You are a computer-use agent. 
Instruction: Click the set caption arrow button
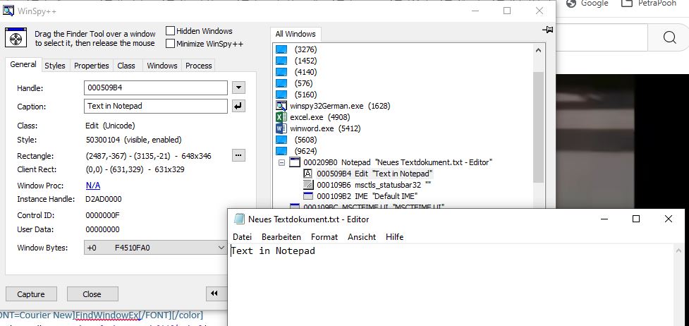(238, 106)
